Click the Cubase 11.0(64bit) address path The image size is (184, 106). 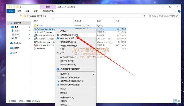pyautogui.click(x=38, y=16)
